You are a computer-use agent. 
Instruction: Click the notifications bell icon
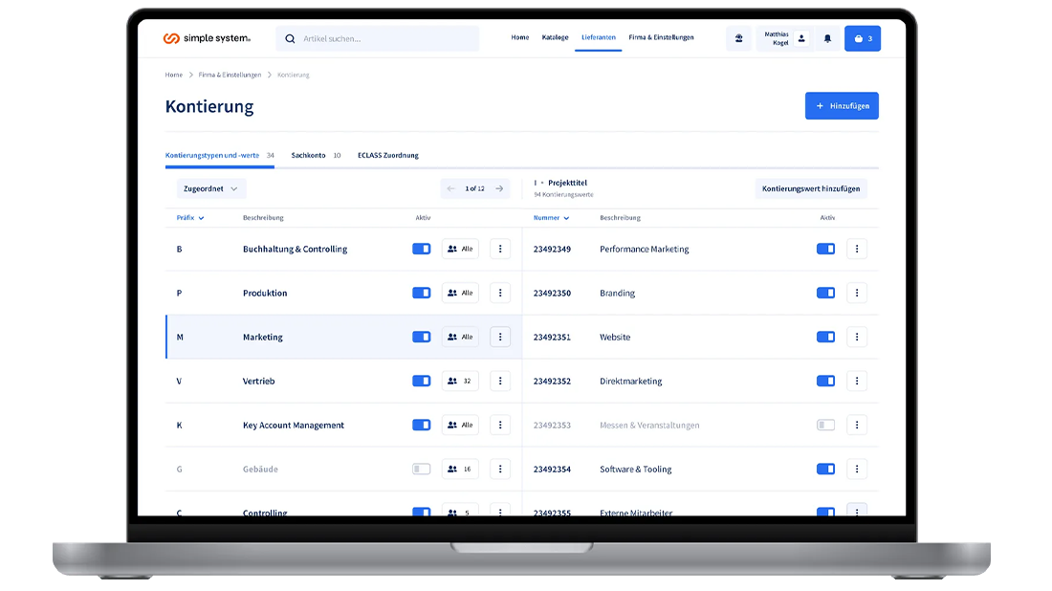[x=827, y=38]
